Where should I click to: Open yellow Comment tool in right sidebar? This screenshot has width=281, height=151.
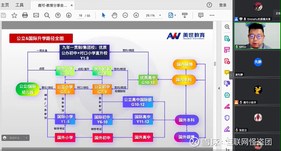coord(227,73)
